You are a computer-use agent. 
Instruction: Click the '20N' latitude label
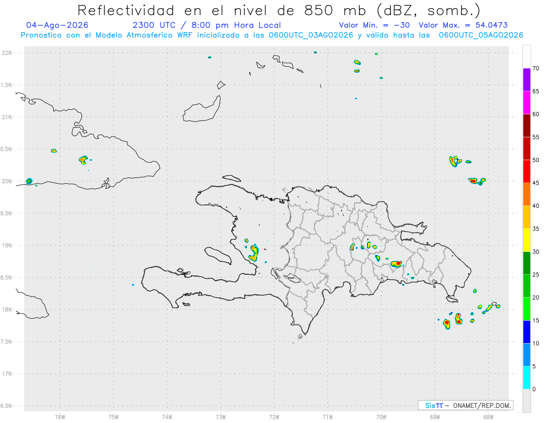7,181
